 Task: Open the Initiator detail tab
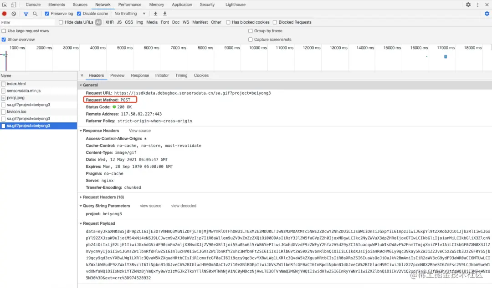tap(162, 76)
